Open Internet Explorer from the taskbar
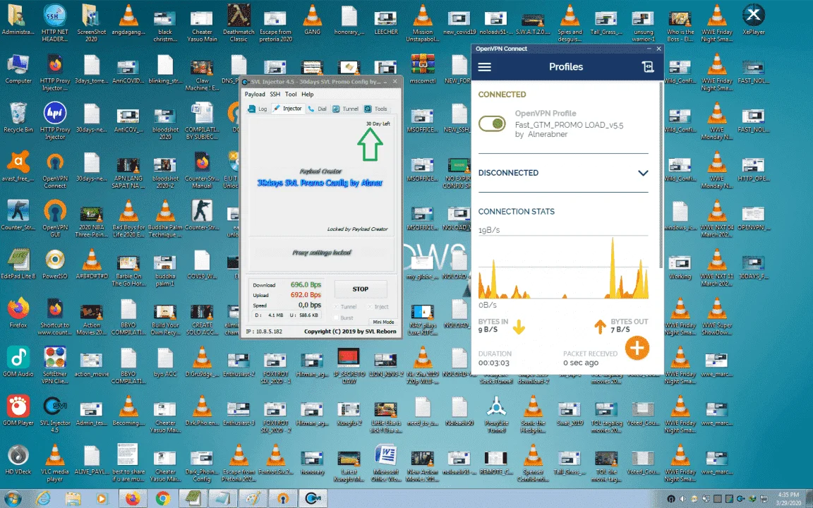813x508 pixels. [x=44, y=499]
